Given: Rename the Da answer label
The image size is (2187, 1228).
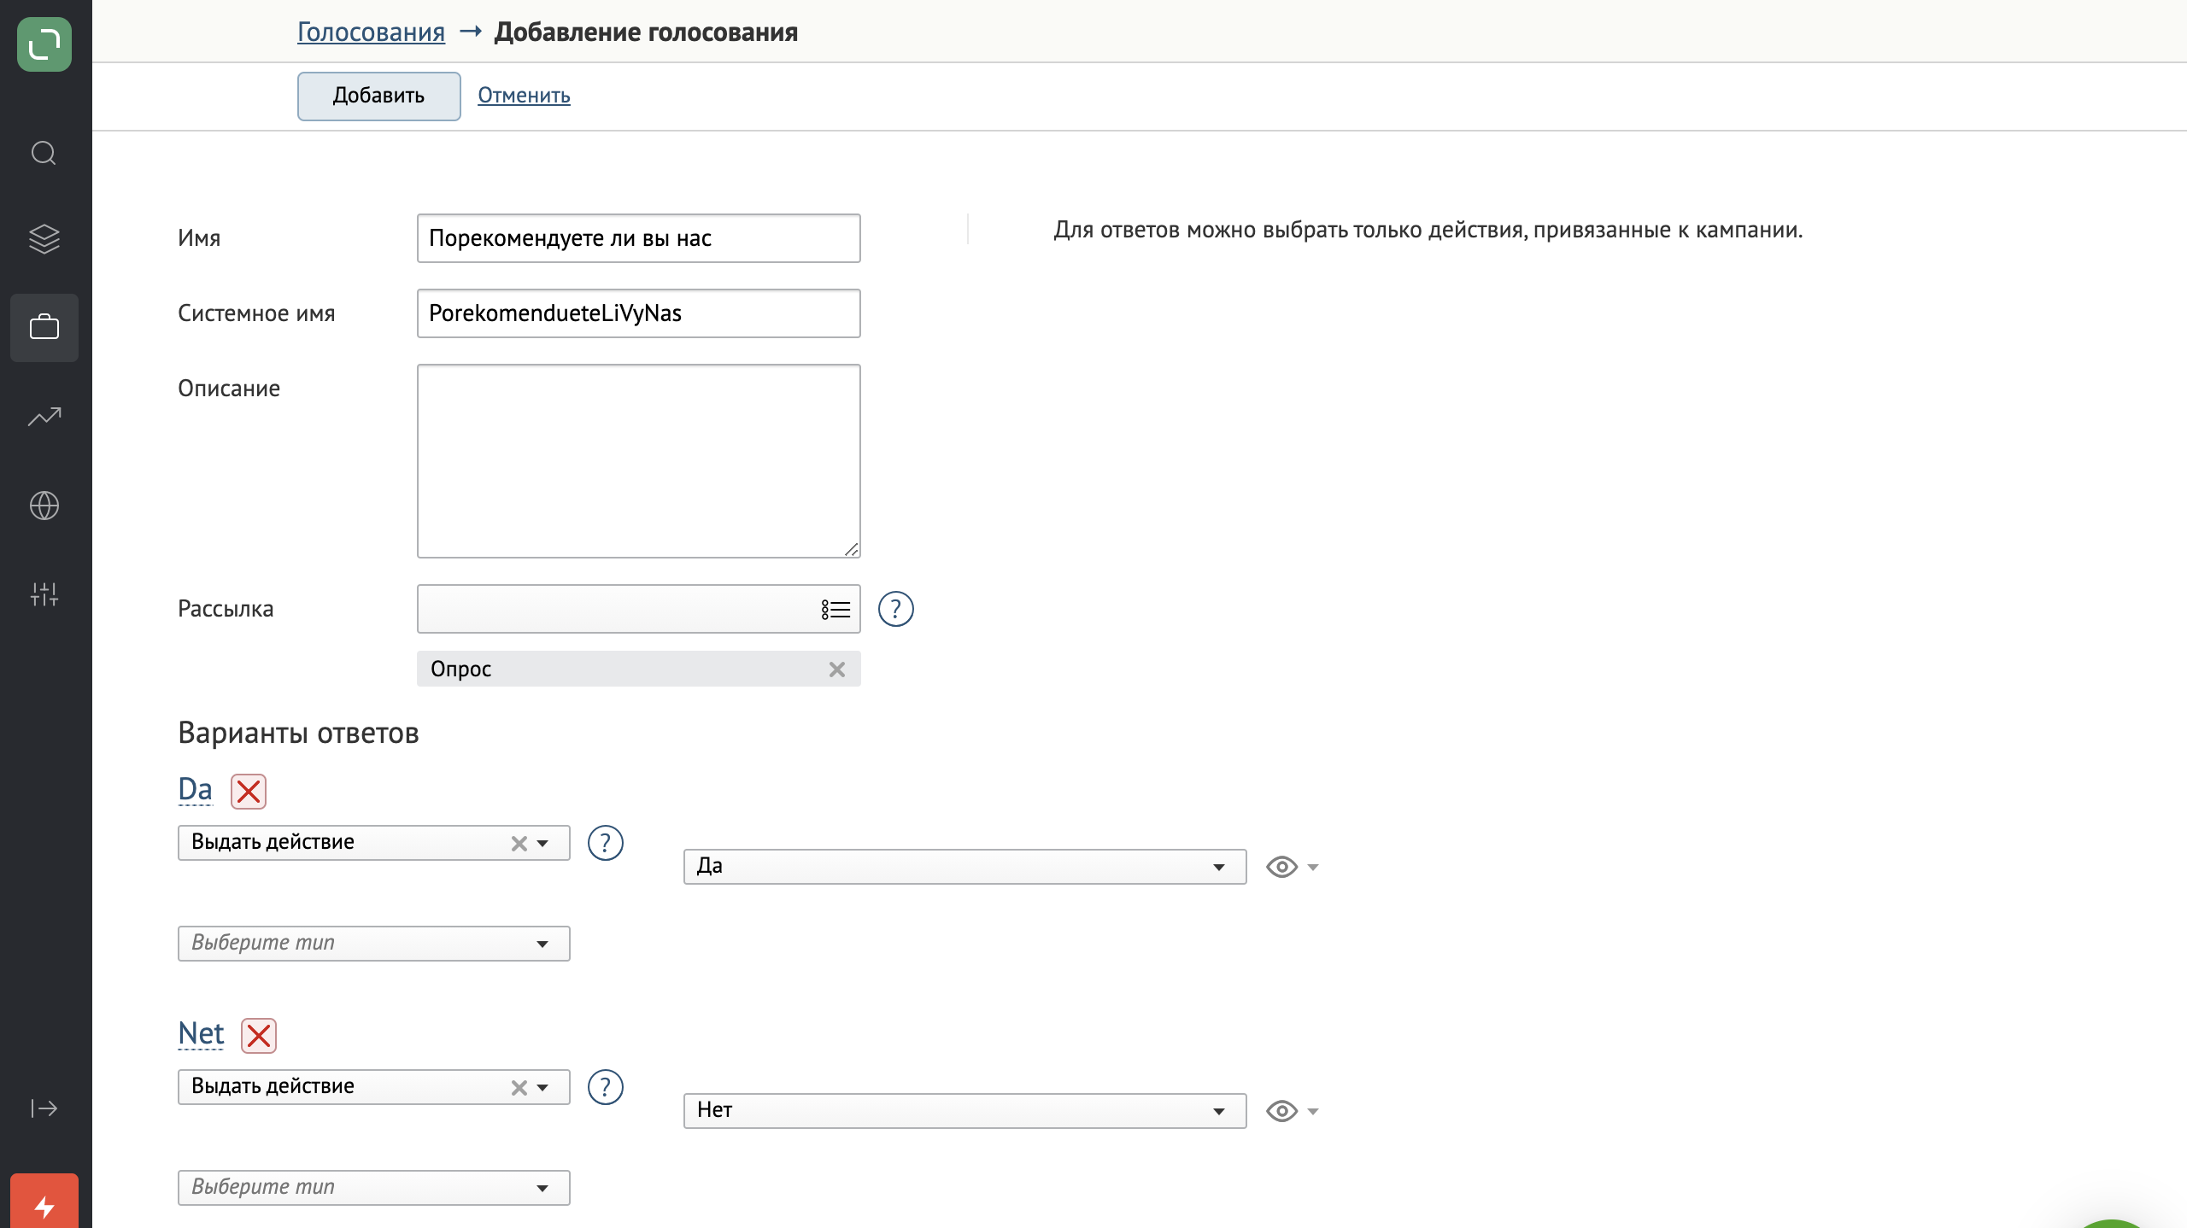Looking at the screenshot, I should [195, 789].
